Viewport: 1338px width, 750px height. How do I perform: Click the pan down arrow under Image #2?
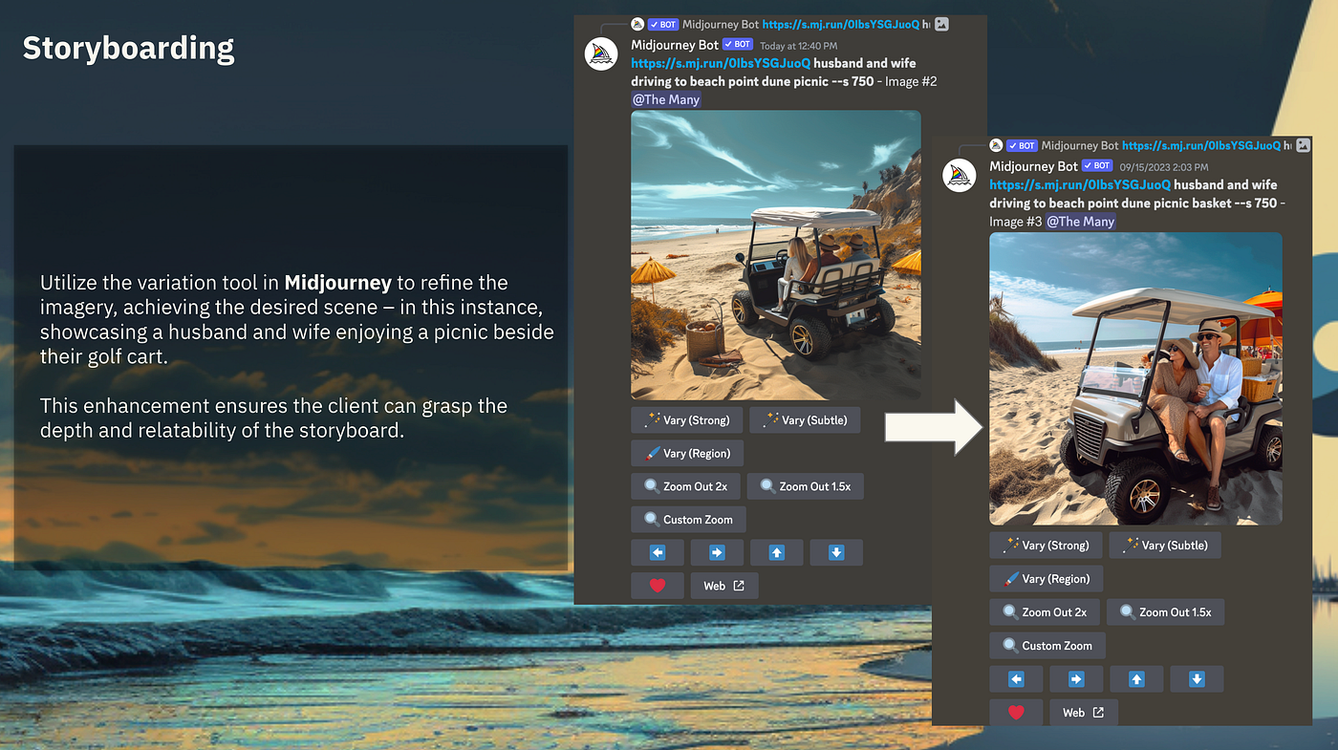(x=836, y=552)
